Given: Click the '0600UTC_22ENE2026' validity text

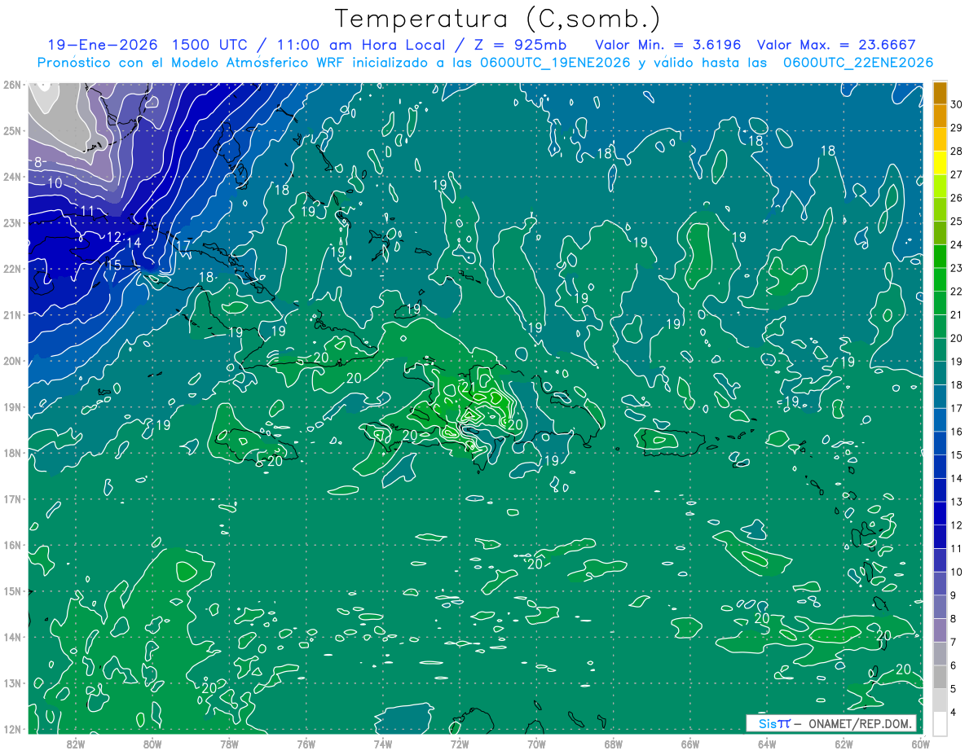Looking at the screenshot, I should point(857,63).
